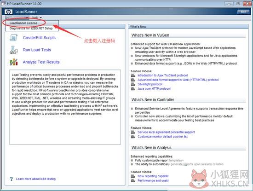Open New reporting capabilities video link
The height and width of the screenshot is (191, 253).
tap(153, 176)
